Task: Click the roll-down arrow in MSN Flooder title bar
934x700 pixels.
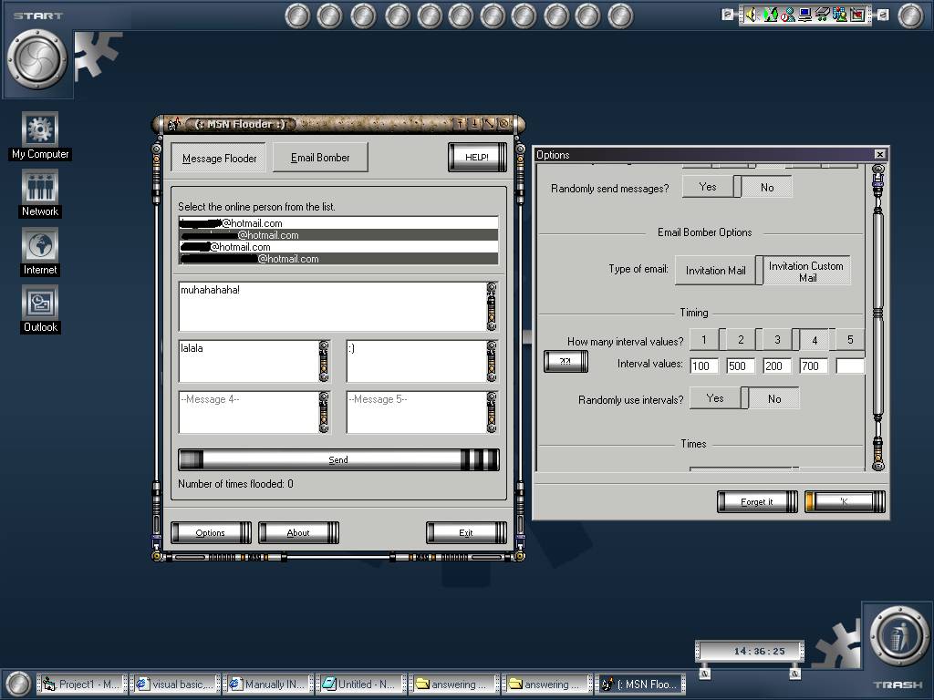Action: coord(474,124)
